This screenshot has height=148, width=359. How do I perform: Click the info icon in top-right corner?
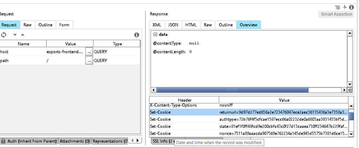[351, 7]
